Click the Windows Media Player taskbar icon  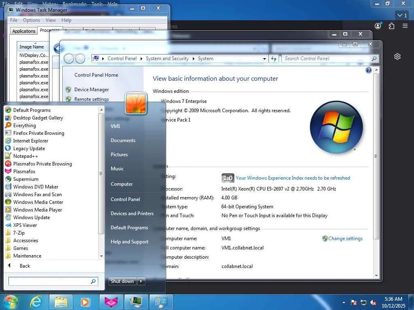pos(85,302)
